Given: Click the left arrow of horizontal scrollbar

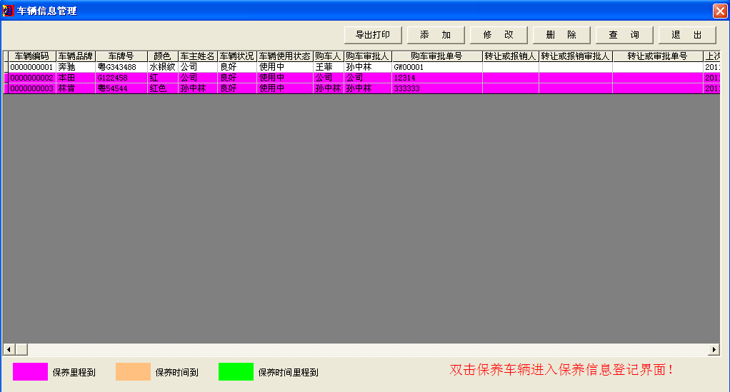Looking at the screenshot, I should coord(9,349).
